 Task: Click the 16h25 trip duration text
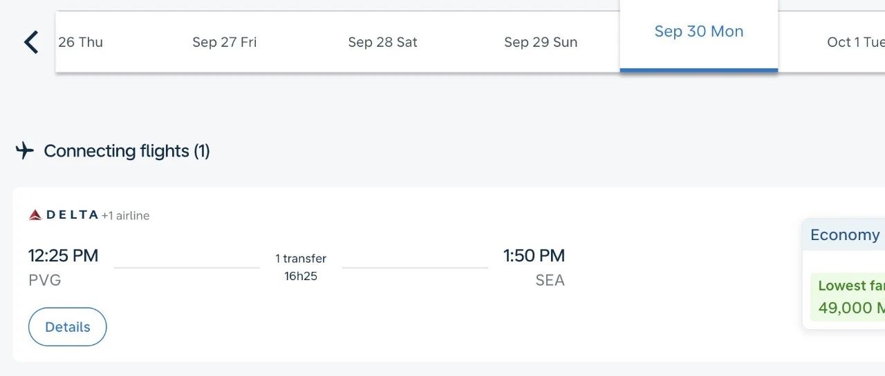pyautogui.click(x=301, y=277)
